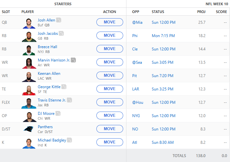Click George Kittle's player news icon
Viewport: 230px width, 162px height.
64,87
